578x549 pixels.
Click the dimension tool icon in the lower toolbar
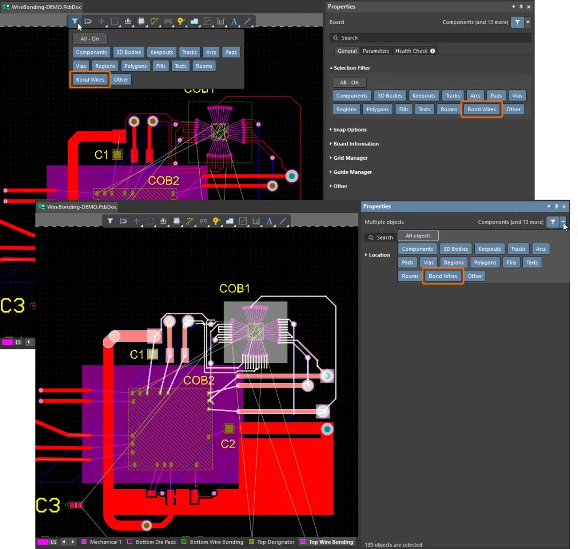(x=256, y=221)
